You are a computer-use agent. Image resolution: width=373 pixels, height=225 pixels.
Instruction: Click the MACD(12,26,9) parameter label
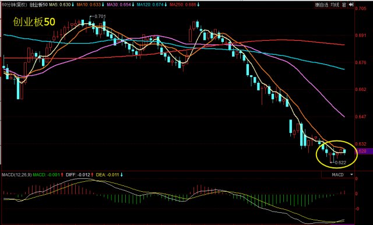tap(16, 175)
